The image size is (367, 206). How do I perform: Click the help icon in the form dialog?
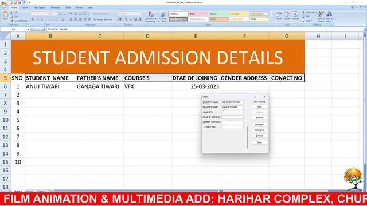(256, 97)
